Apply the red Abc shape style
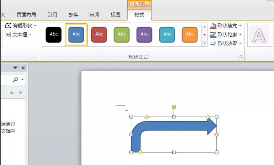The height and width of the screenshot is (165, 274). pos(99,35)
